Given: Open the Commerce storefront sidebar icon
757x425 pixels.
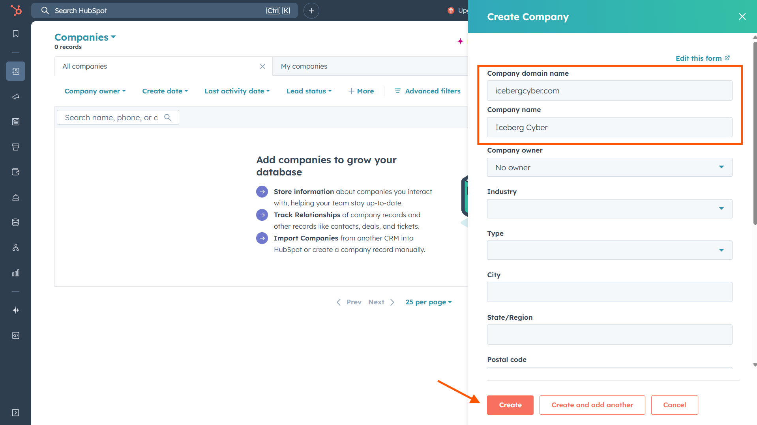Looking at the screenshot, I should [x=15, y=147].
